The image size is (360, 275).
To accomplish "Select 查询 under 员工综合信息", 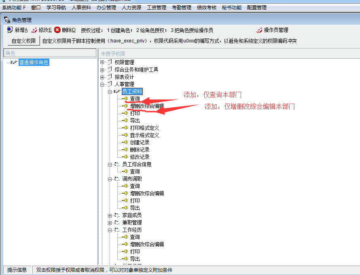I will [x=135, y=171].
